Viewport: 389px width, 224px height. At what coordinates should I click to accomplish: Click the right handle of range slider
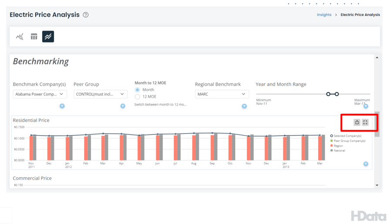coord(337,94)
